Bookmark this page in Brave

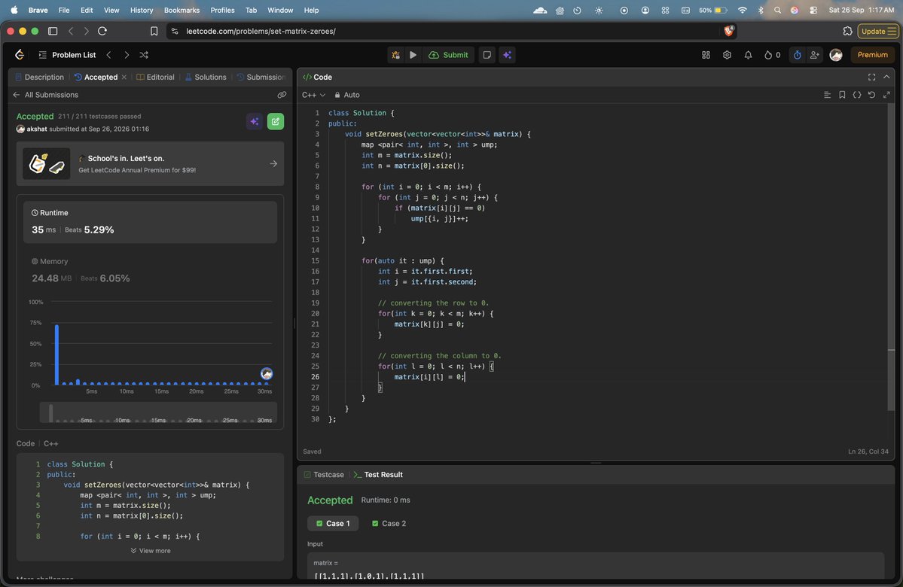tap(154, 31)
